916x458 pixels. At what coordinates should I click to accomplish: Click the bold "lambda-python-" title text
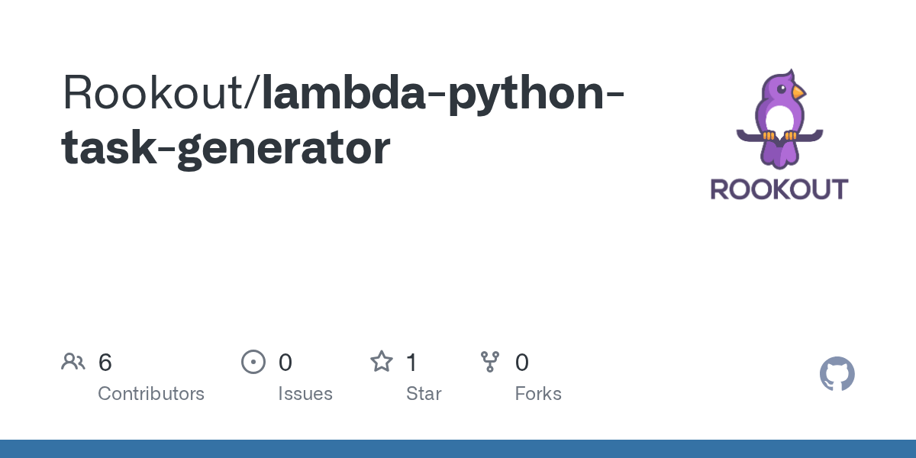click(443, 93)
